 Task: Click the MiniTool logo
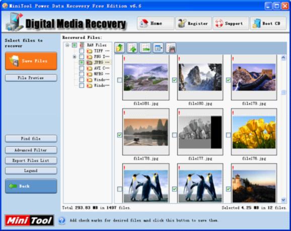pyautogui.click(x=30, y=220)
